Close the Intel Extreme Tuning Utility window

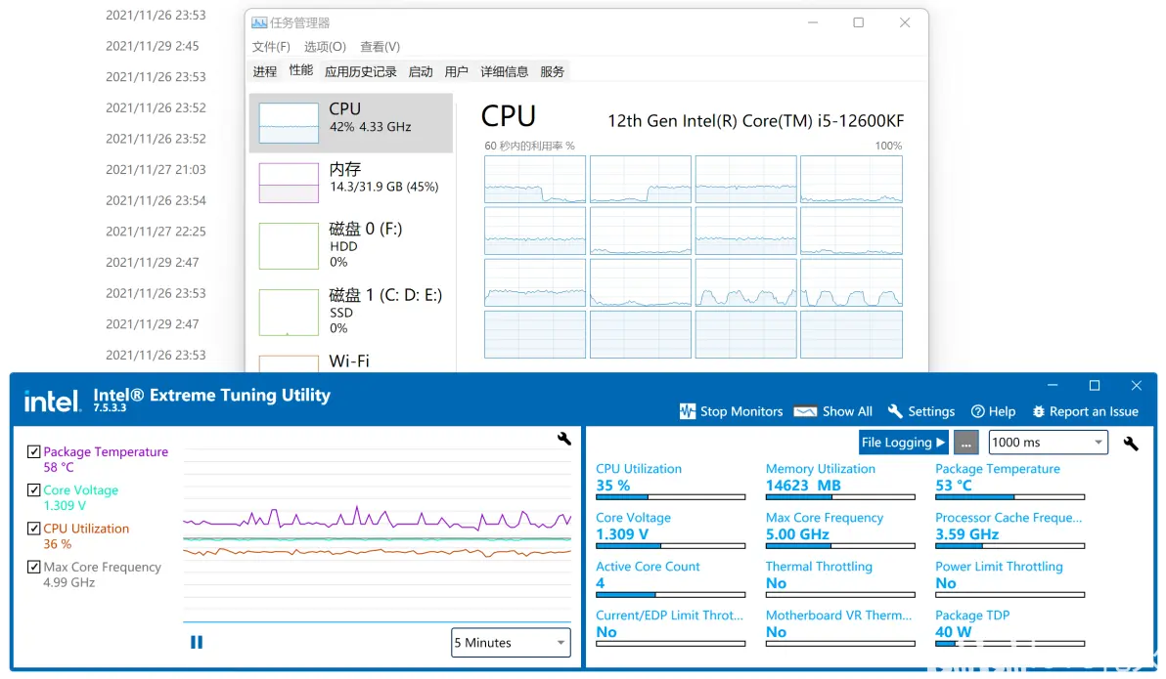(1136, 386)
